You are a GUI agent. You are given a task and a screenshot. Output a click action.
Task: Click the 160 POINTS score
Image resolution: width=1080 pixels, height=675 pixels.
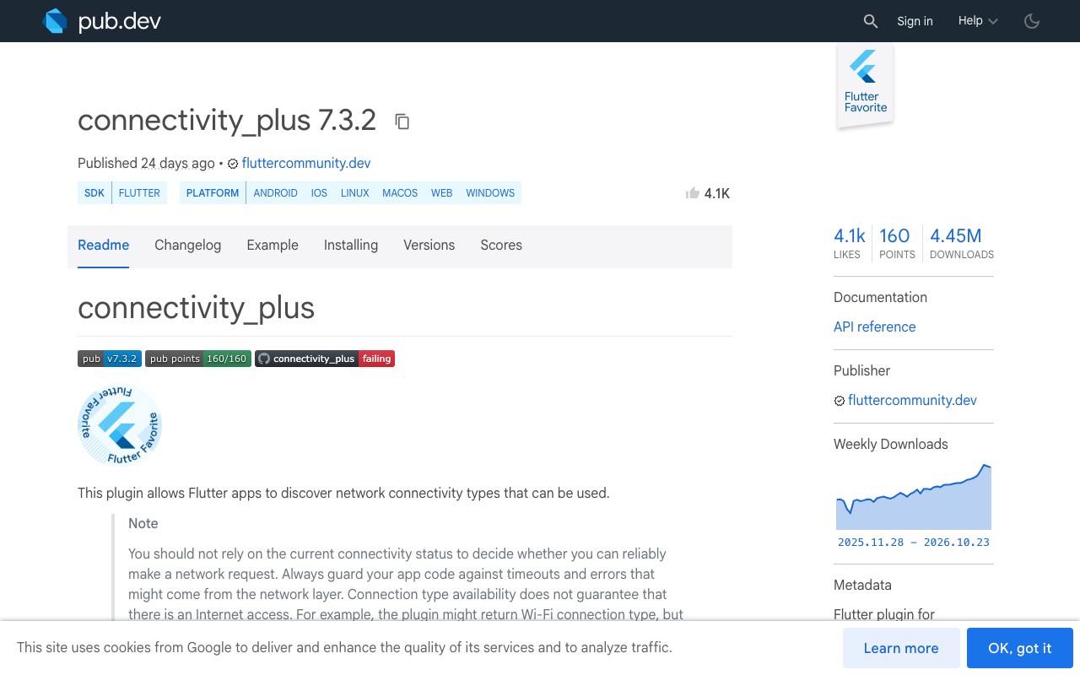(897, 243)
